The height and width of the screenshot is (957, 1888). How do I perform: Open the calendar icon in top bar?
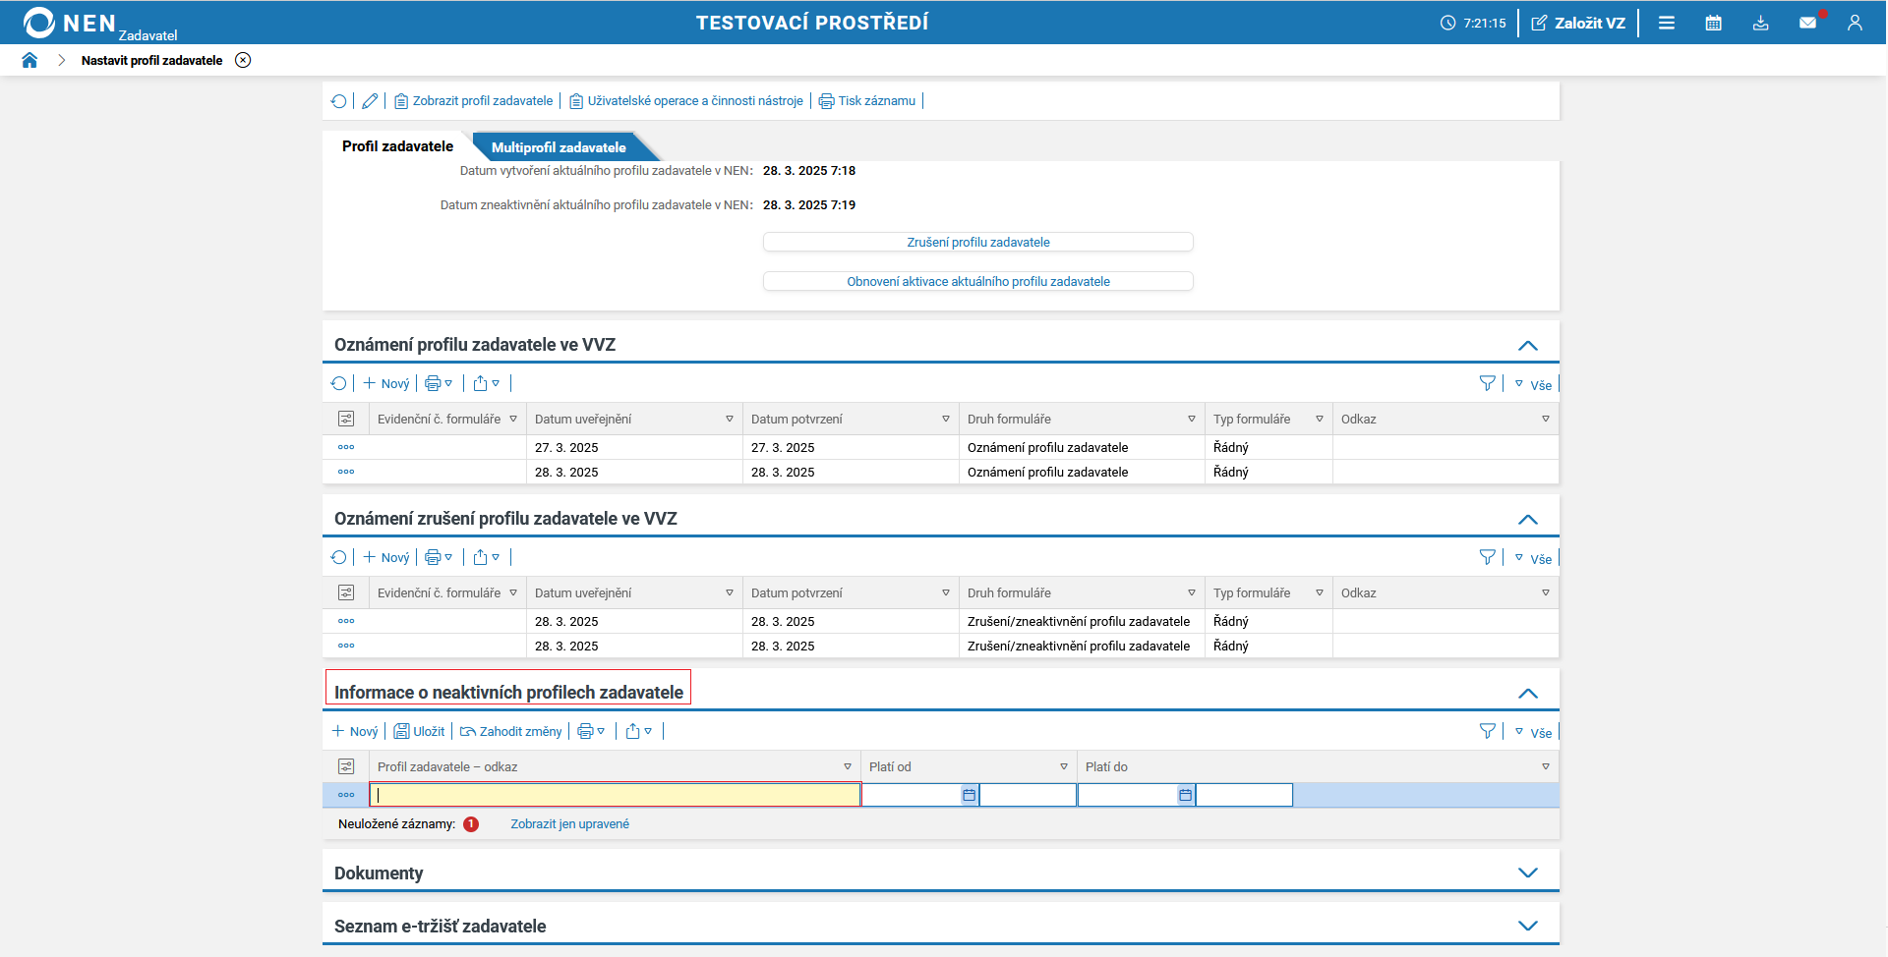click(x=1713, y=23)
